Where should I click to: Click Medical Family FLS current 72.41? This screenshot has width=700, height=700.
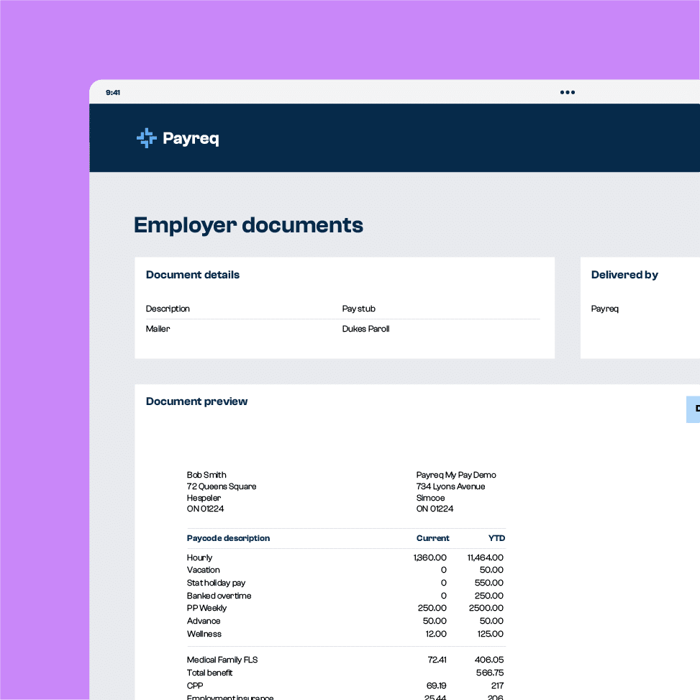tap(437, 660)
